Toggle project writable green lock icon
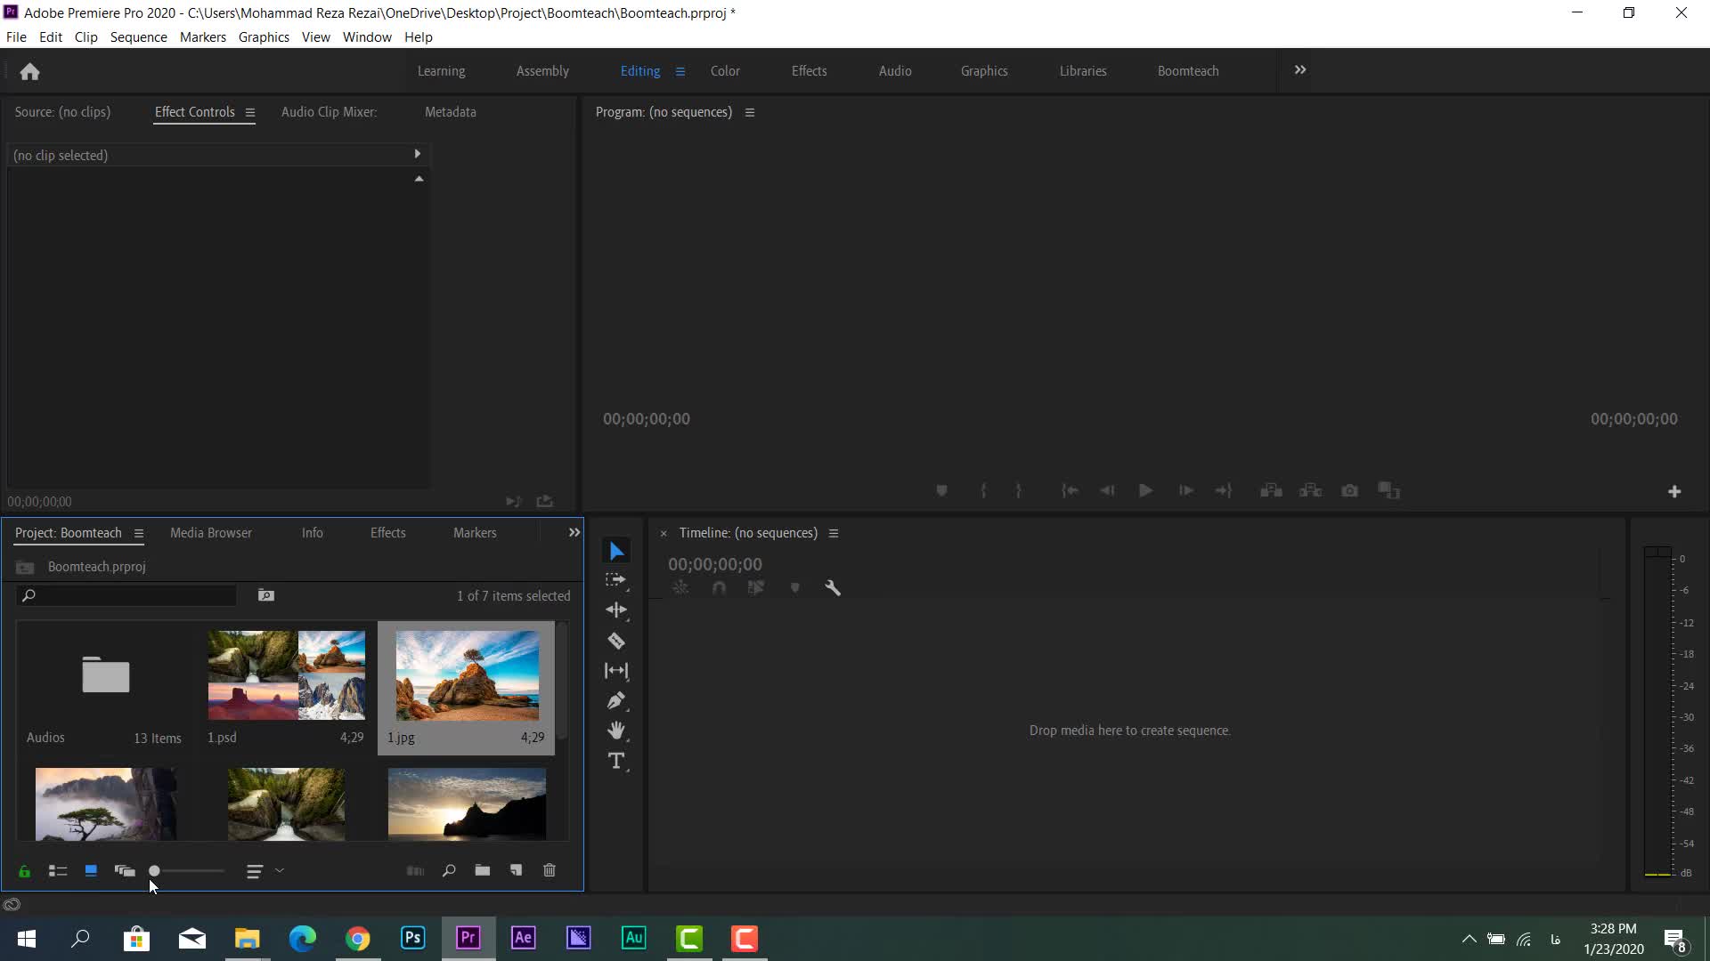Screen dimensions: 1710x961 [24, 871]
